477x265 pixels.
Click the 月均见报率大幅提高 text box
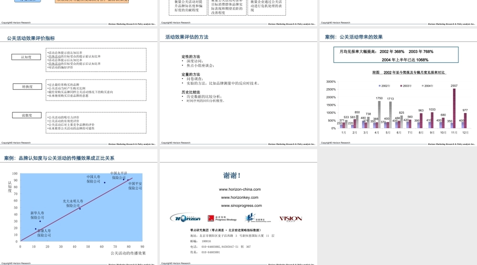[396, 55]
